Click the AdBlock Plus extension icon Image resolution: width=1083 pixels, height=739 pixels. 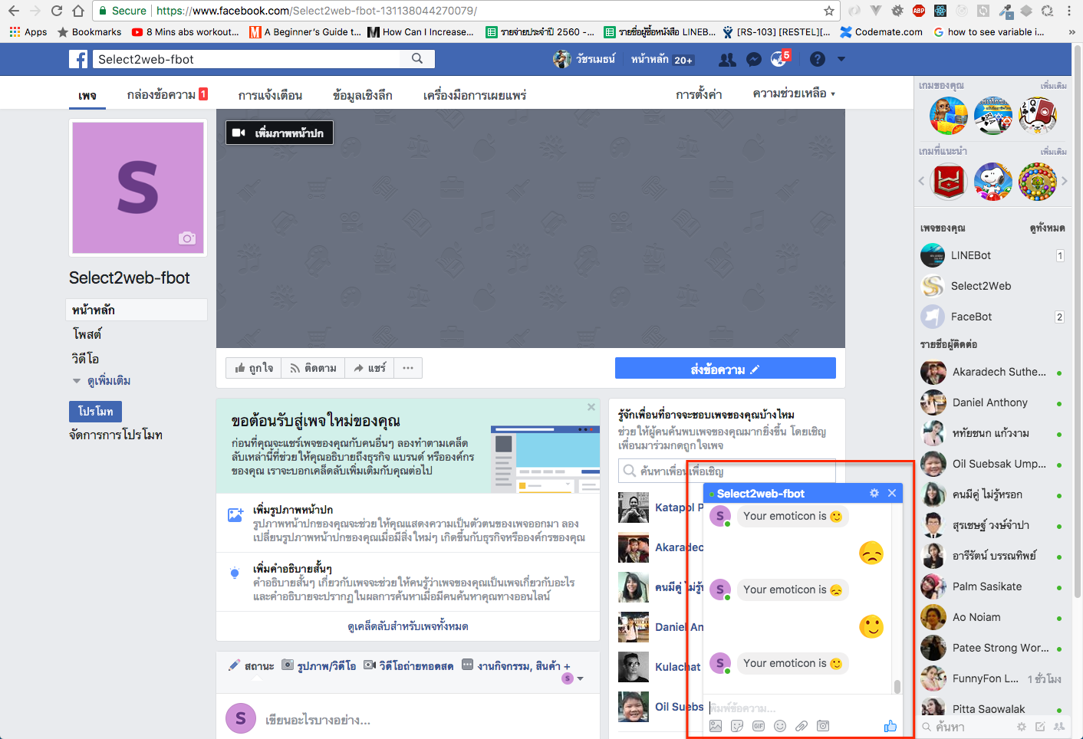click(x=919, y=11)
